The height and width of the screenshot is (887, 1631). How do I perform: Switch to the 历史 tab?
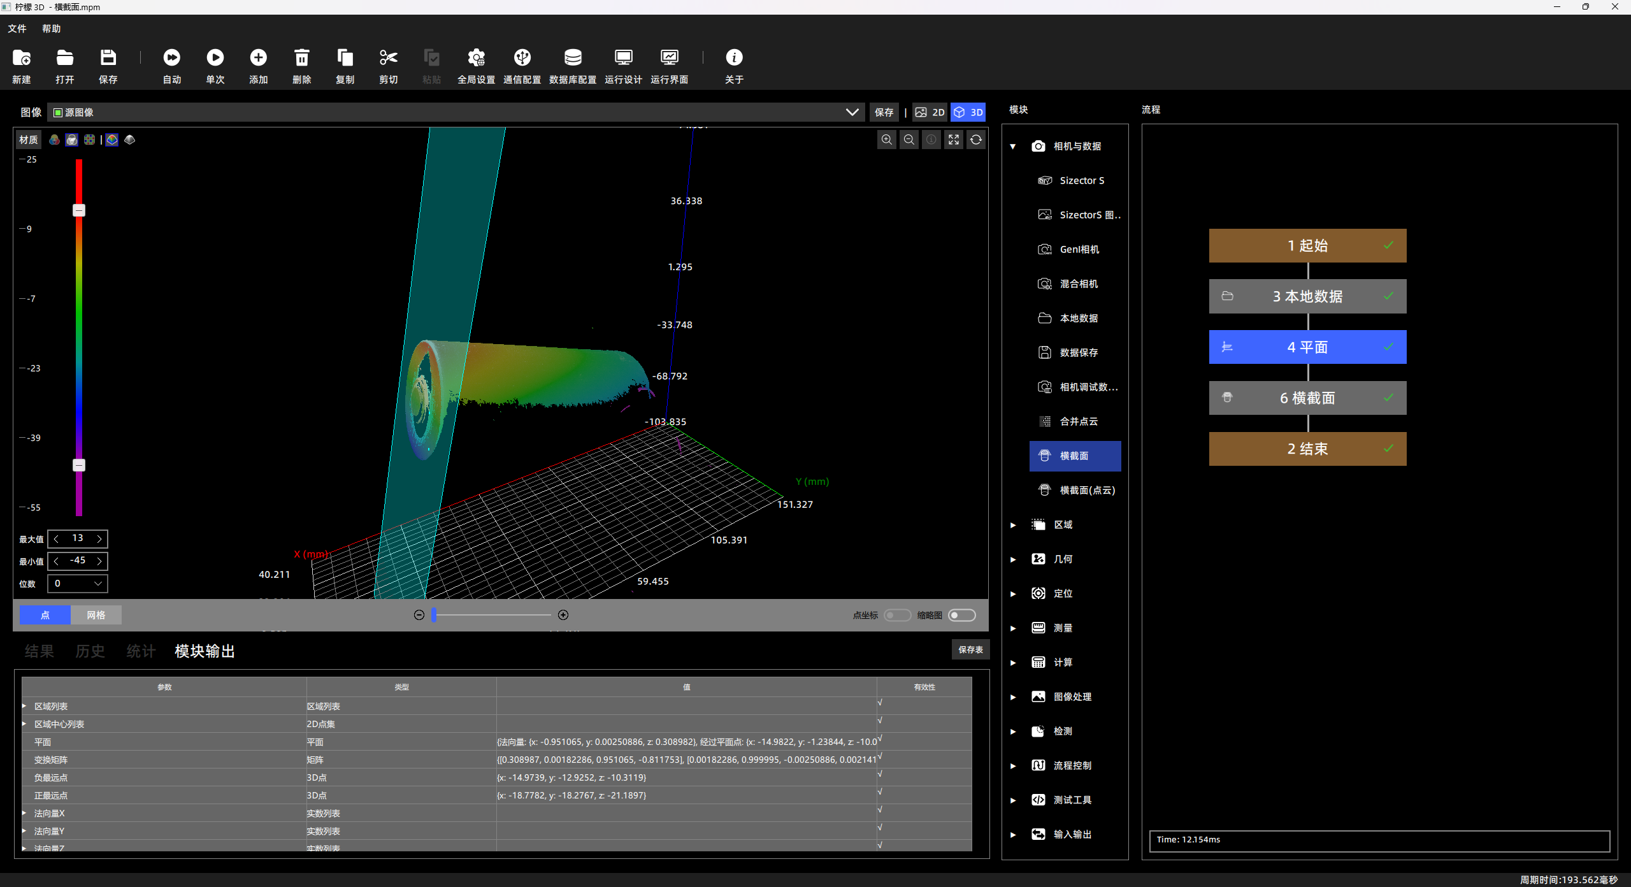click(90, 651)
